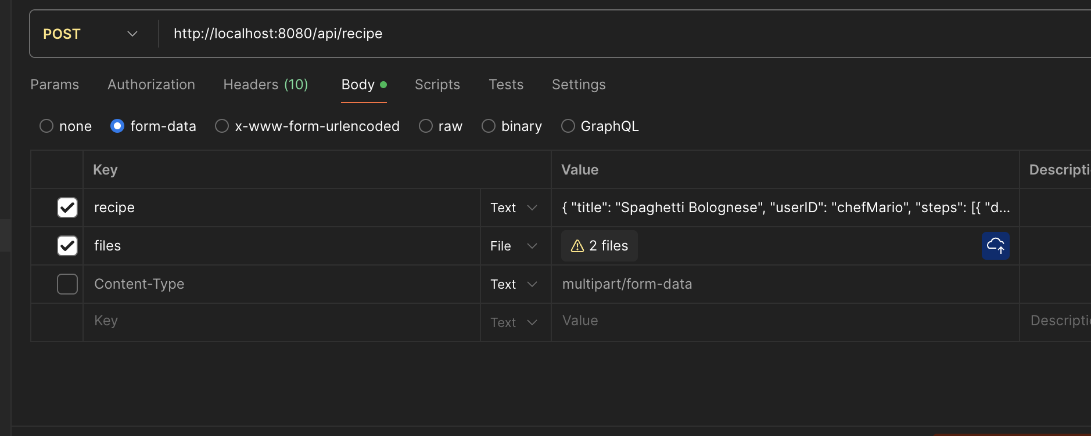Click the recipe JSON value cell
Viewport: 1091px width, 436px height.
click(x=784, y=208)
